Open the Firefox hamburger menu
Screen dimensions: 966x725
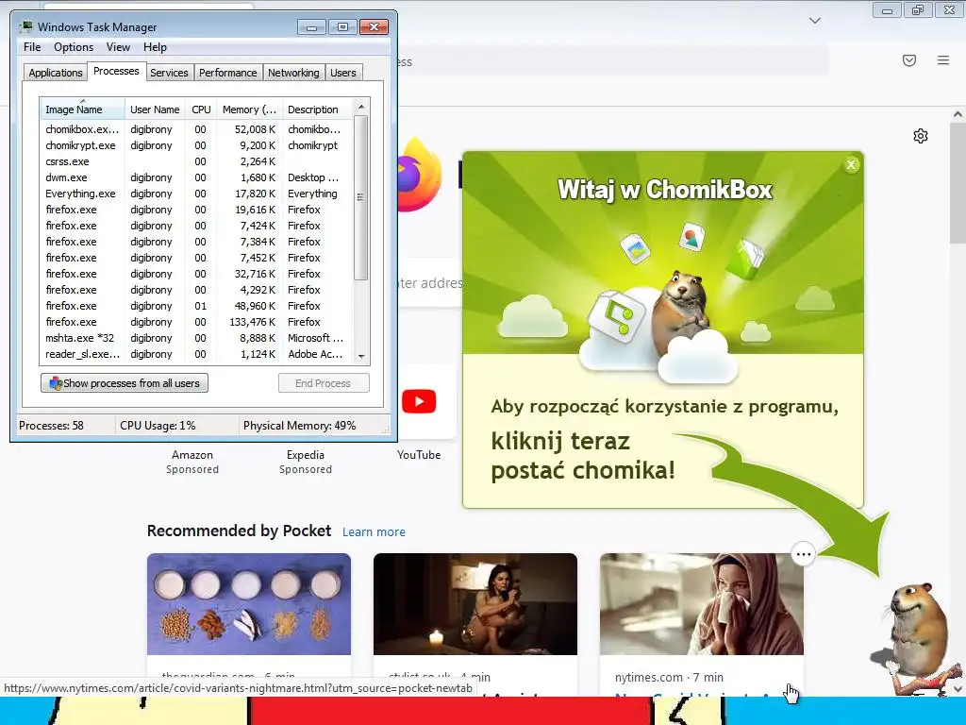[943, 60]
